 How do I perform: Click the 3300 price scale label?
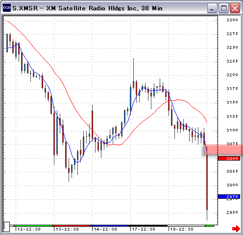[232, 20]
